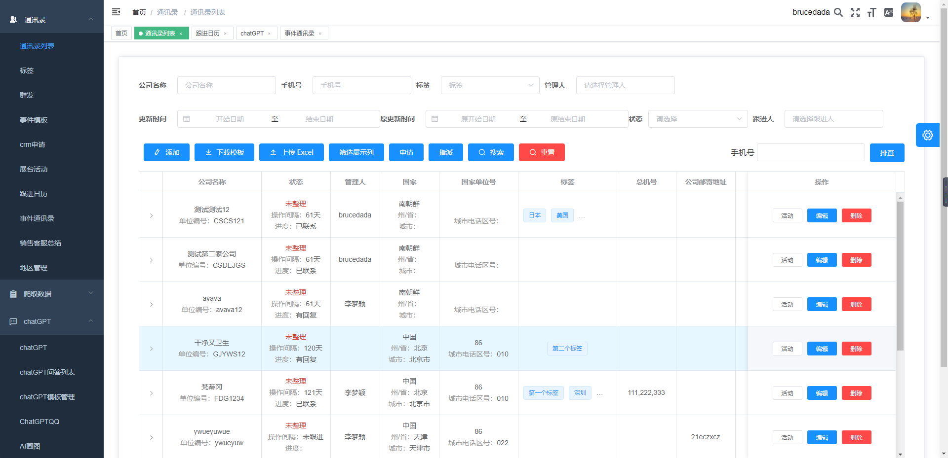The height and width of the screenshot is (458, 948).
Task: Click the table's vertical scrollbar thumb
Action: 900,276
